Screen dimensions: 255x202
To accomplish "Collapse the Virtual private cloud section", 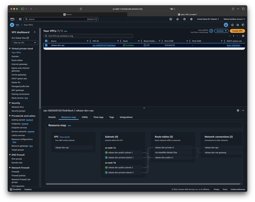I will (x=10, y=48).
